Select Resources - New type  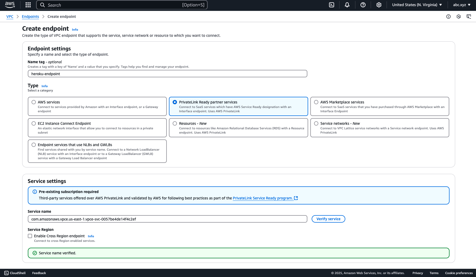175,123
